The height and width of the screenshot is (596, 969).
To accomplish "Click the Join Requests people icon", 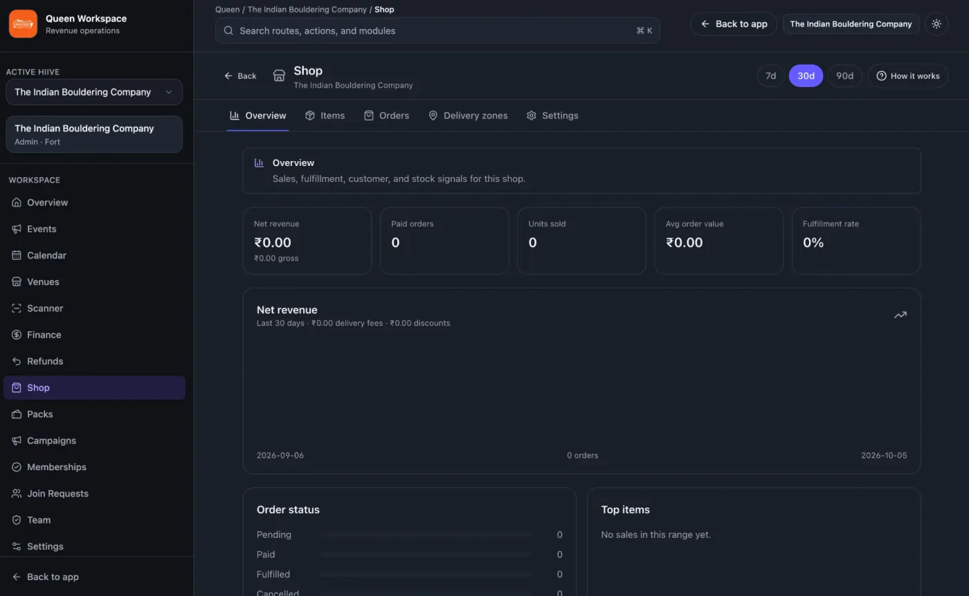I will coord(17,494).
